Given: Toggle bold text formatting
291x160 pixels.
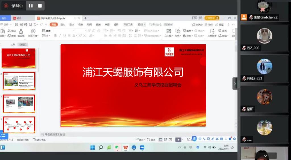Looking at the screenshot, I should pos(55,36).
